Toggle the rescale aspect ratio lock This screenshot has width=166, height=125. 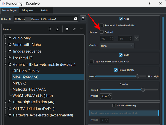pyautogui.click(x=136, y=38)
